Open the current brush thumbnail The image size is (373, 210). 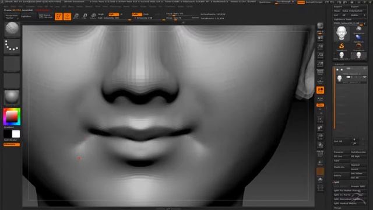[x=12, y=30]
